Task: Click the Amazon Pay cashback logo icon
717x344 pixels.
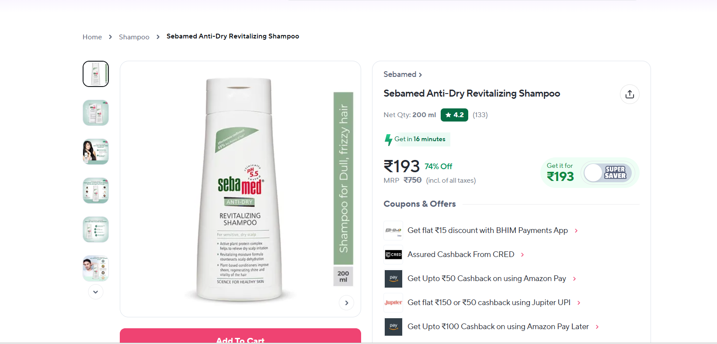Action: point(393,278)
